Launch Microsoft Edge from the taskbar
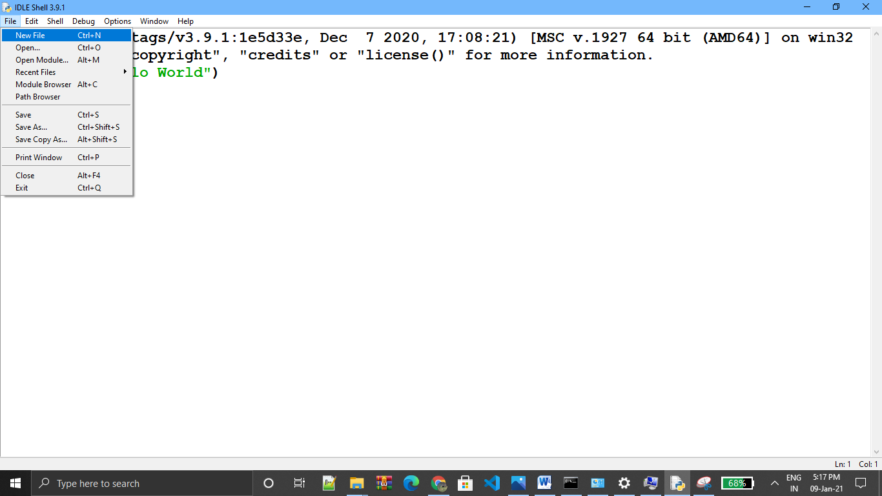This screenshot has width=882, height=496. (x=411, y=483)
